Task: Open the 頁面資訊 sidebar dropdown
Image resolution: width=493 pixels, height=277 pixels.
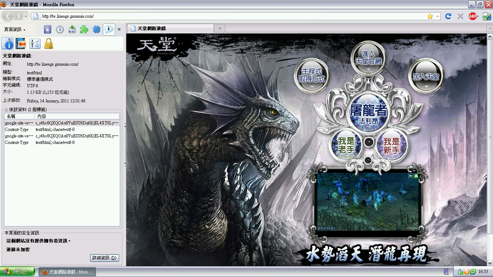Action: [x=15, y=30]
